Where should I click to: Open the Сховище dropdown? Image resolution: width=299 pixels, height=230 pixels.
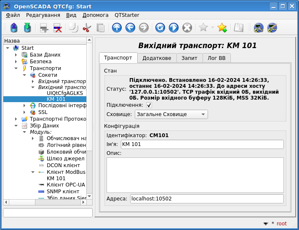point(171,114)
